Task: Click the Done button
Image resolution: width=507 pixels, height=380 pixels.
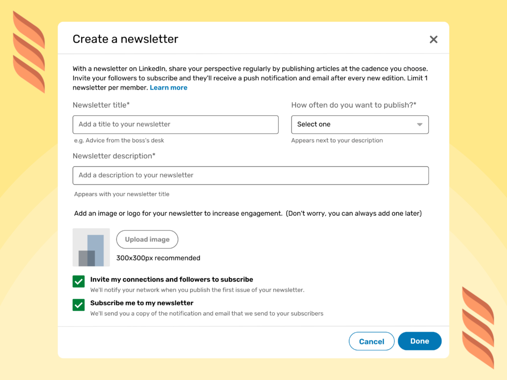Action: [419, 341]
